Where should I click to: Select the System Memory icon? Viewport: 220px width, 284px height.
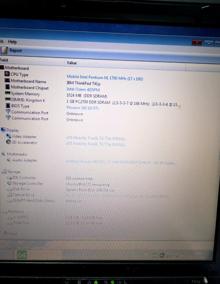(7, 93)
